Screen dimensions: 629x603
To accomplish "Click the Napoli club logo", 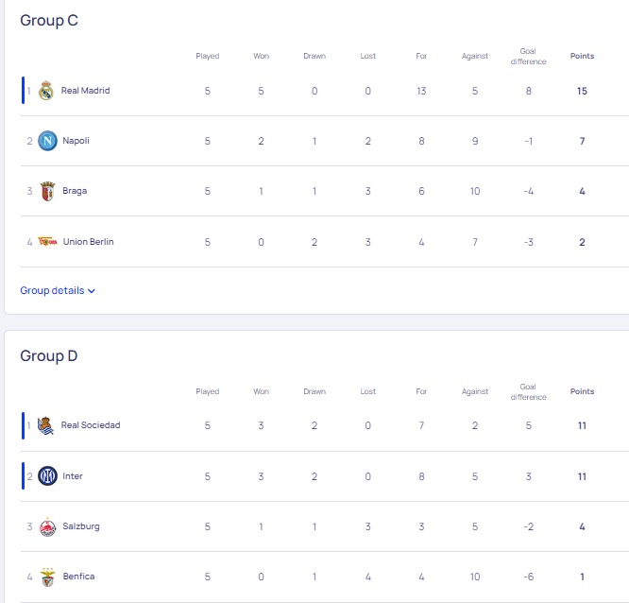I will 47,141.
